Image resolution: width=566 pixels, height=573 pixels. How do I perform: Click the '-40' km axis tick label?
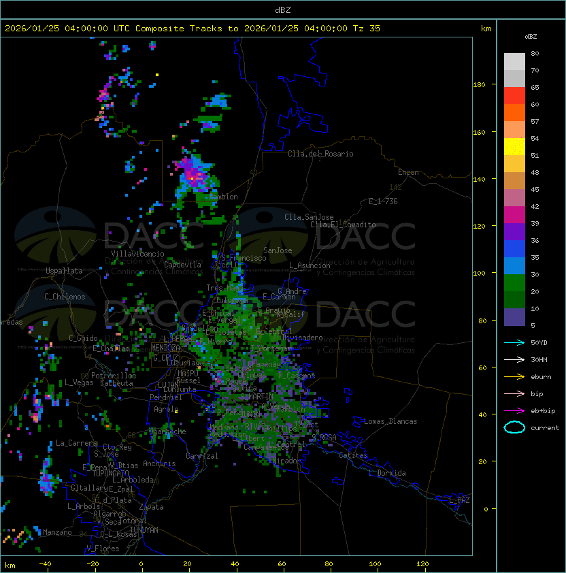tap(45, 564)
